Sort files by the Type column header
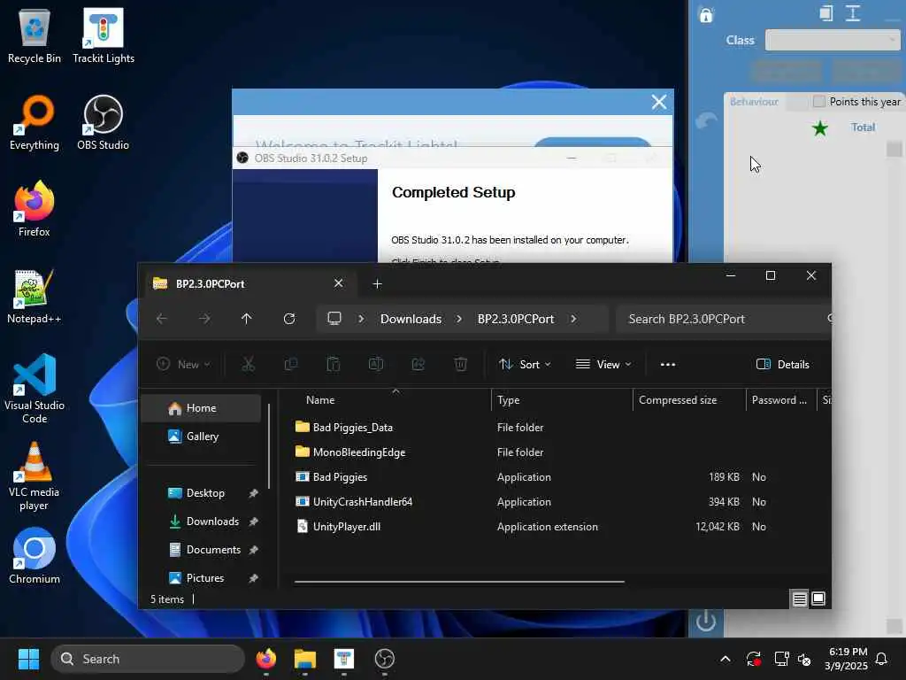The height and width of the screenshot is (680, 906). click(509, 399)
